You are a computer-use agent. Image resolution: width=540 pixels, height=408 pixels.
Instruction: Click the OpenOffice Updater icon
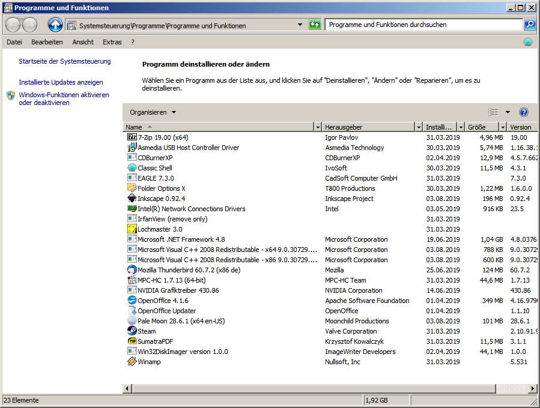tap(132, 311)
